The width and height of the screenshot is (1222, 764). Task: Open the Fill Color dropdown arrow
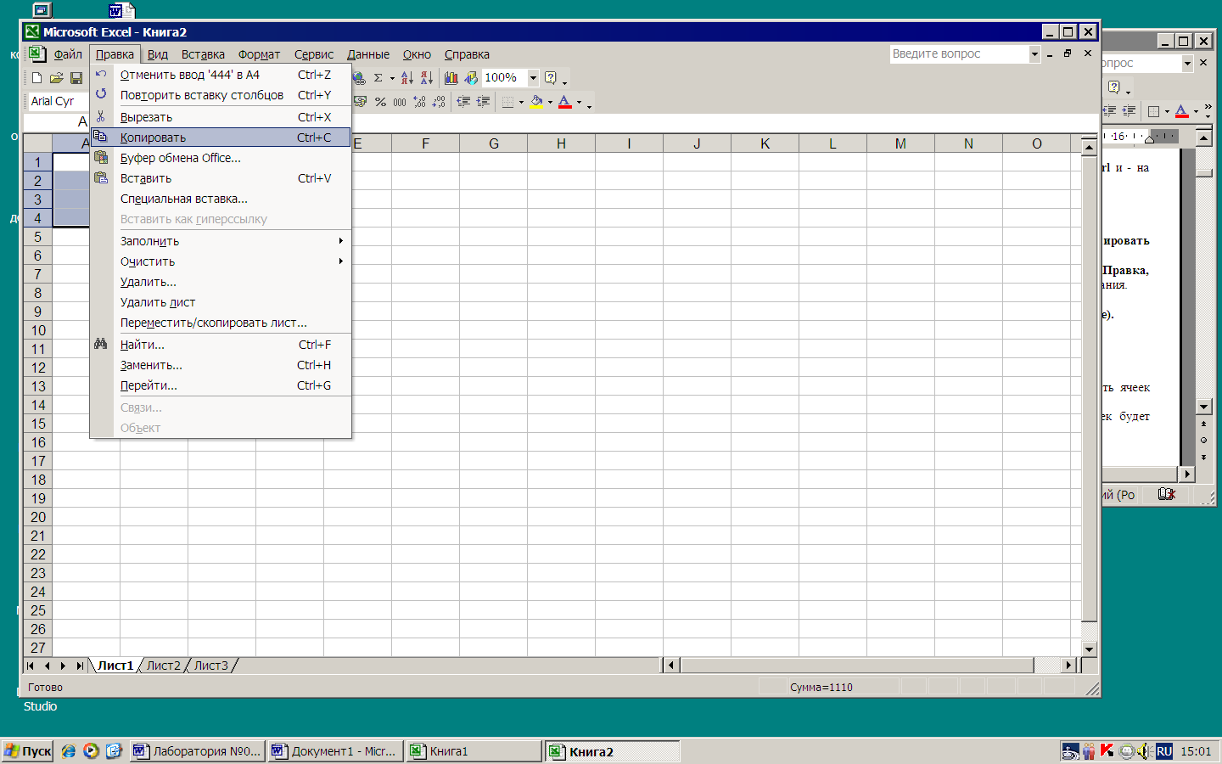click(x=550, y=102)
